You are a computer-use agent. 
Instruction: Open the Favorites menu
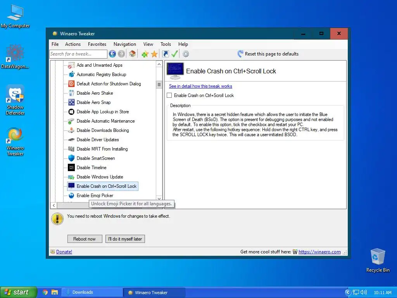[x=97, y=44]
